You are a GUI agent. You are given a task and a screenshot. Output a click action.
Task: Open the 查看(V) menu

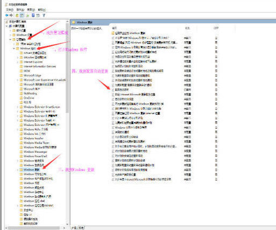point(31,9)
